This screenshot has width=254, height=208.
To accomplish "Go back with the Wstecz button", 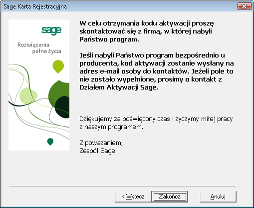I will 133,196.
